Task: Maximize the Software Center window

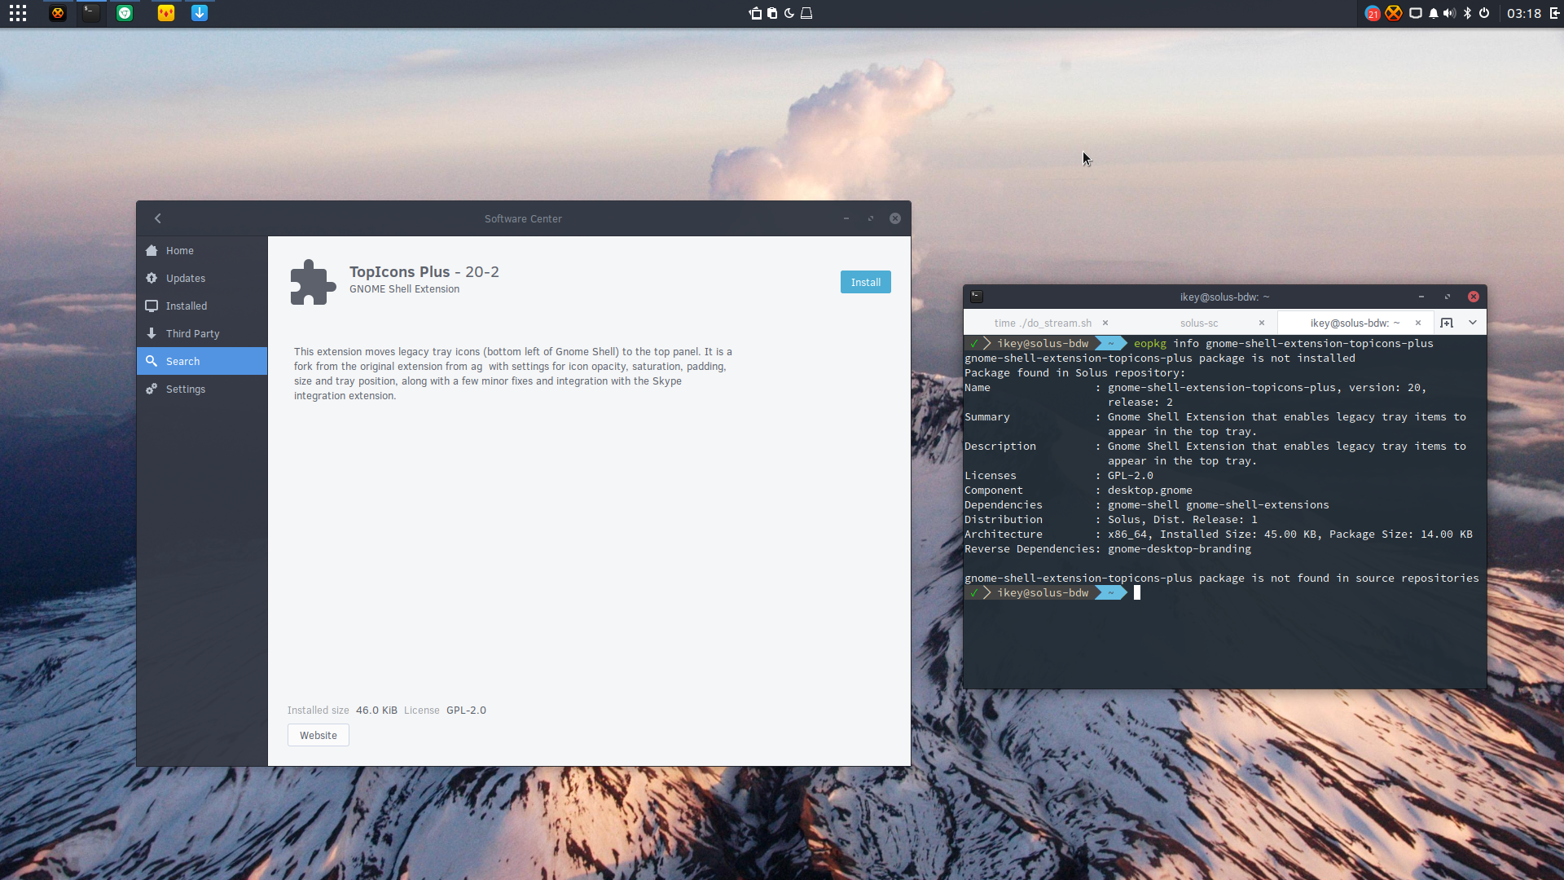Action: click(x=871, y=218)
